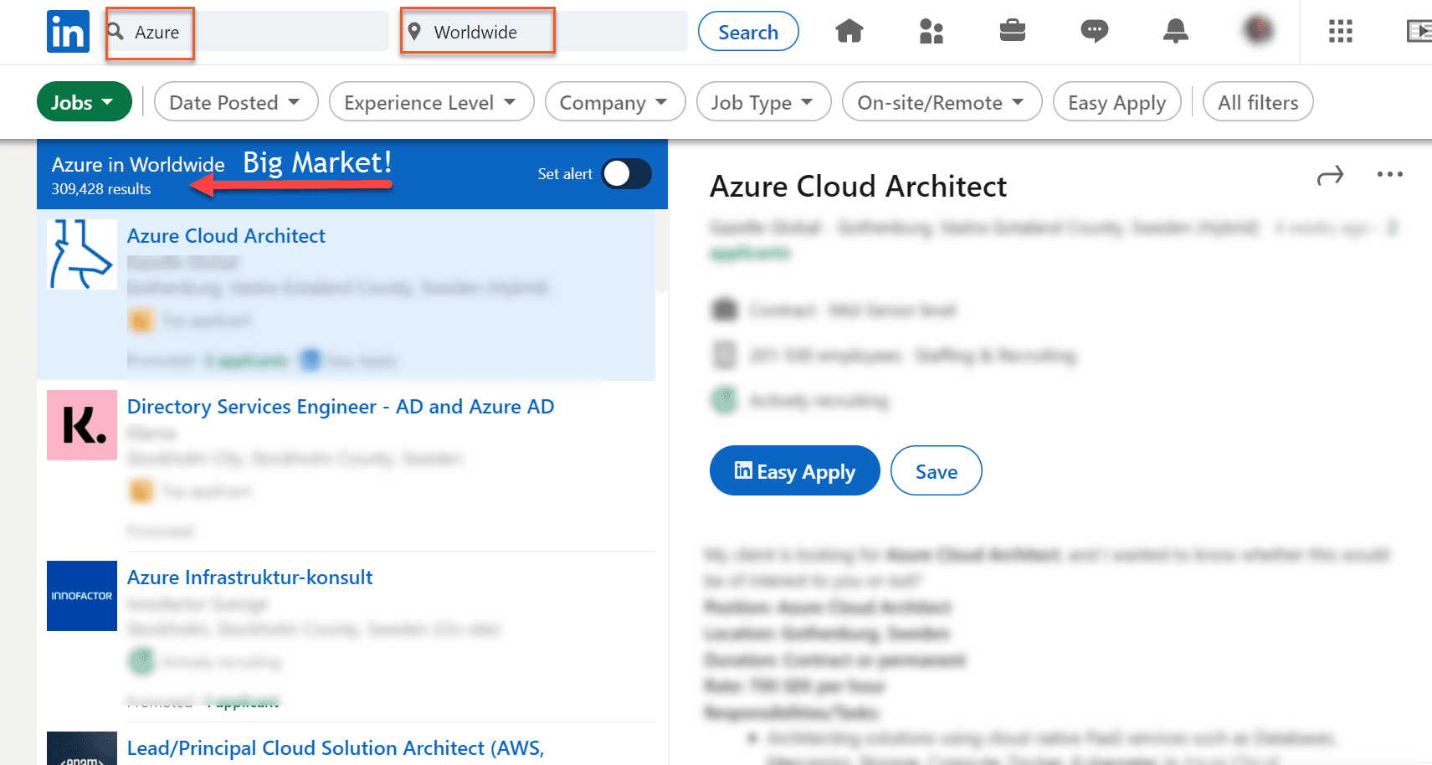Image resolution: width=1432 pixels, height=765 pixels.
Task: Focus the Azure keyword search field
Action: pyautogui.click(x=247, y=32)
